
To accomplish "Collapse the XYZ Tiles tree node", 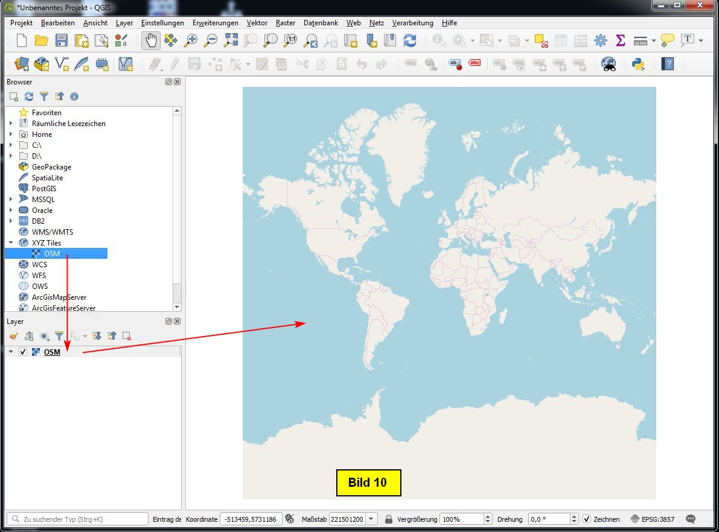I will (x=11, y=242).
